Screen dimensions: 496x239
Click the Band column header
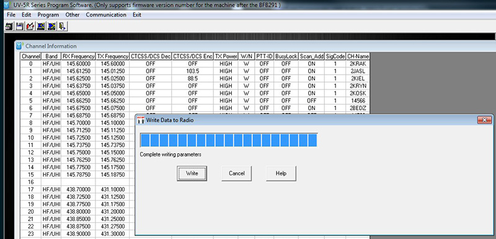pyautogui.click(x=51, y=56)
